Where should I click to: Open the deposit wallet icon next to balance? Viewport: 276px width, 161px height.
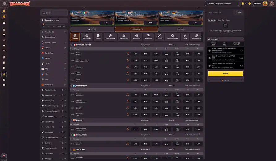(265, 3)
